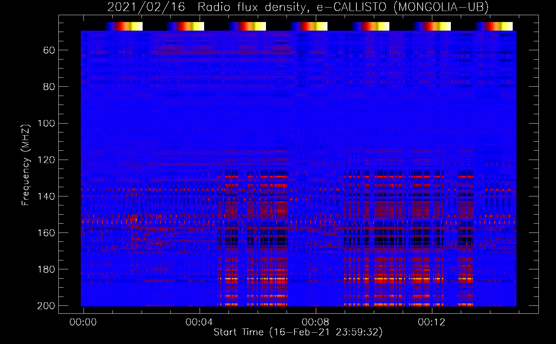Click the 120 frequency tick label
Screen dimensions: 556x344
click(x=46, y=160)
